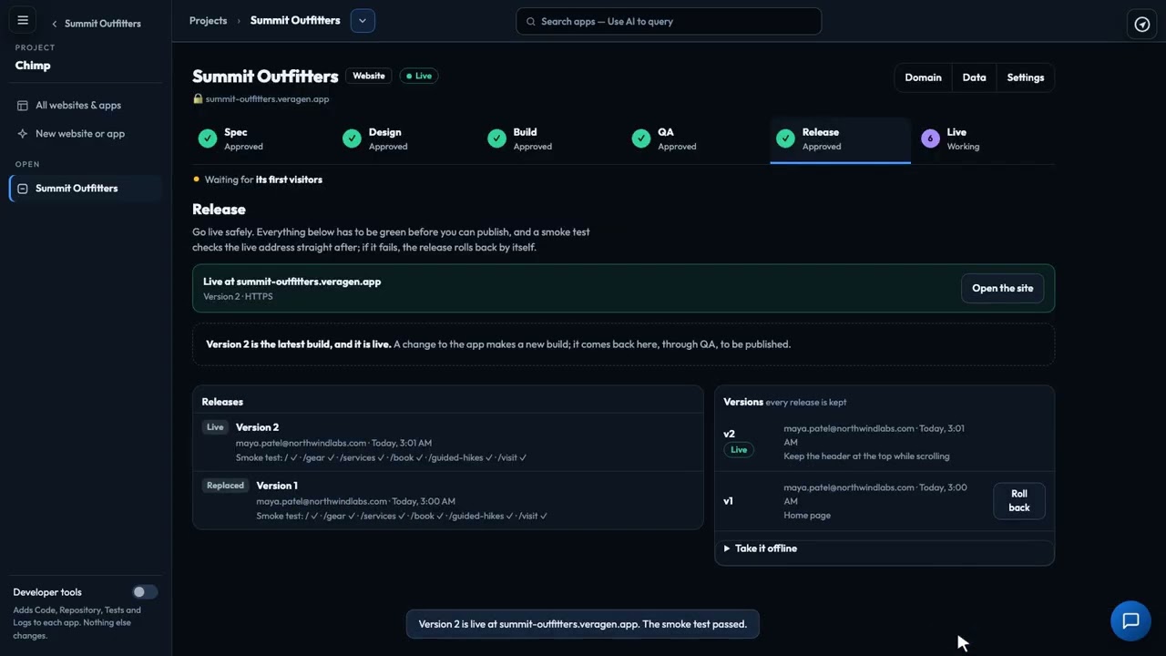
Task: Click the Summit Outfitters sidebar item icon
Action: 23,189
